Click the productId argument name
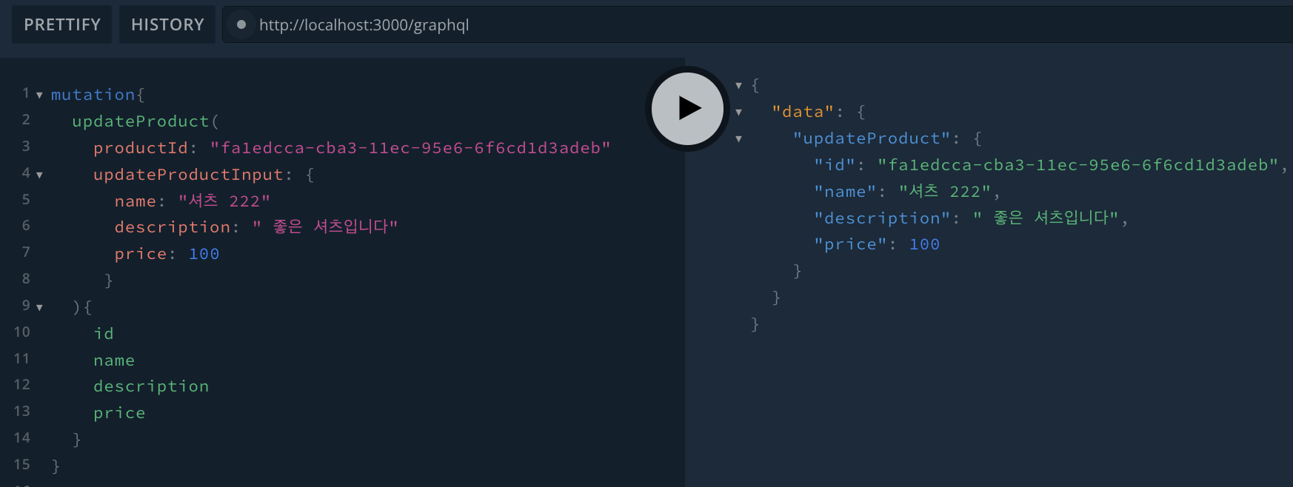 tap(141, 148)
